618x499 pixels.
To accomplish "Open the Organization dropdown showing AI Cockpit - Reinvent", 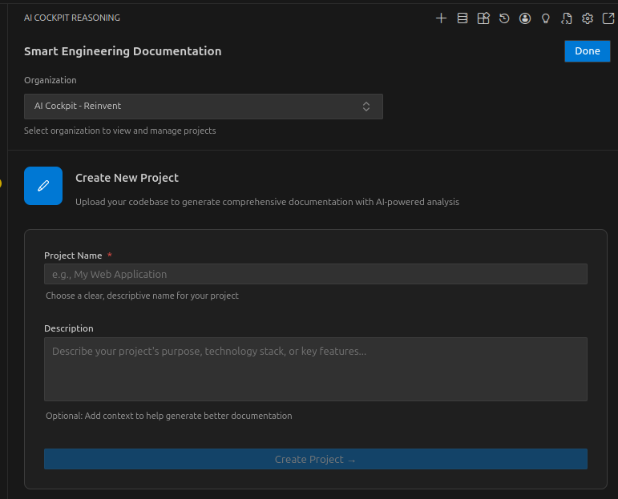I will click(192, 107).
